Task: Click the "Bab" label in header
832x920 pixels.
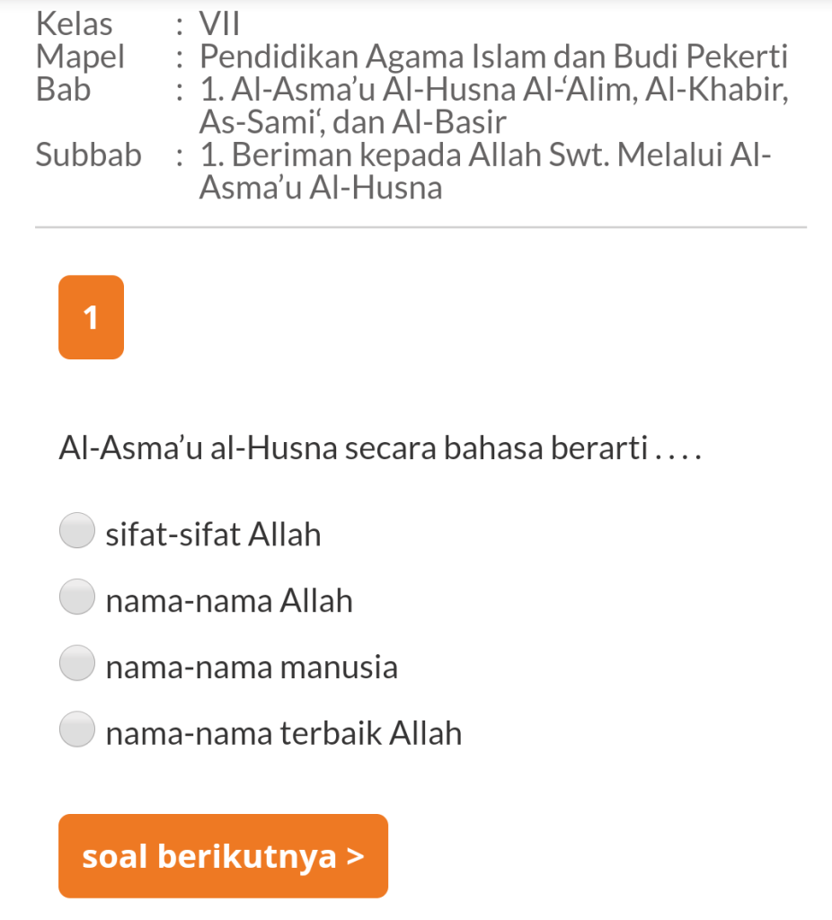Action: (x=64, y=90)
